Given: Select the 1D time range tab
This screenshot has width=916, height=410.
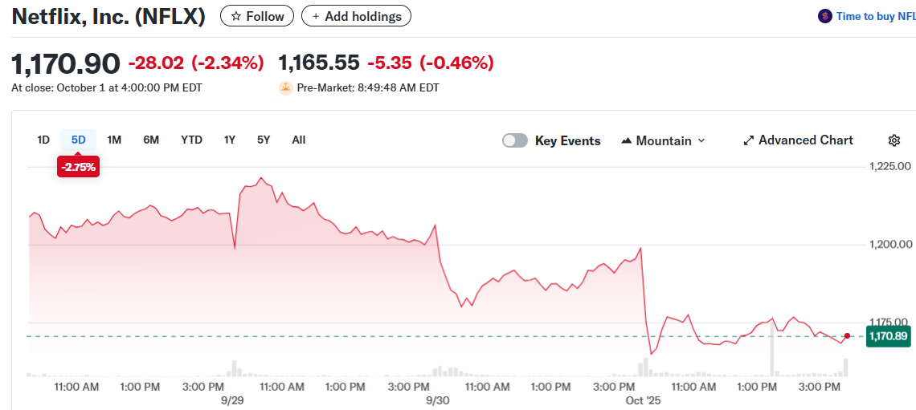Looking at the screenshot, I should pos(43,140).
